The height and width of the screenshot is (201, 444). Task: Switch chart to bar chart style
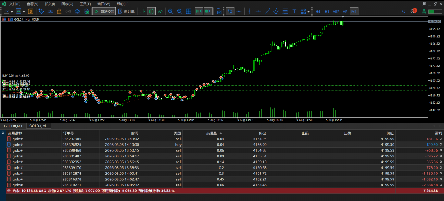click(x=142, y=11)
